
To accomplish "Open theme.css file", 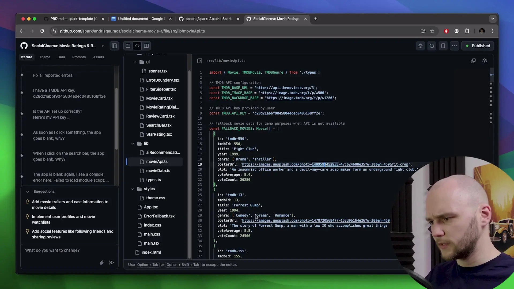I will point(156,198).
